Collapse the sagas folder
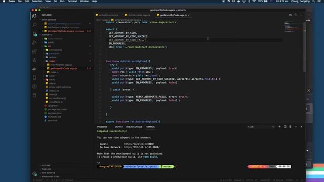This screenshot has height=182, width=324. click(x=52, y=61)
